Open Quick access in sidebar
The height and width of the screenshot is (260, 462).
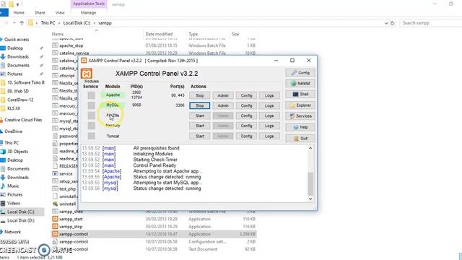[x=17, y=39]
